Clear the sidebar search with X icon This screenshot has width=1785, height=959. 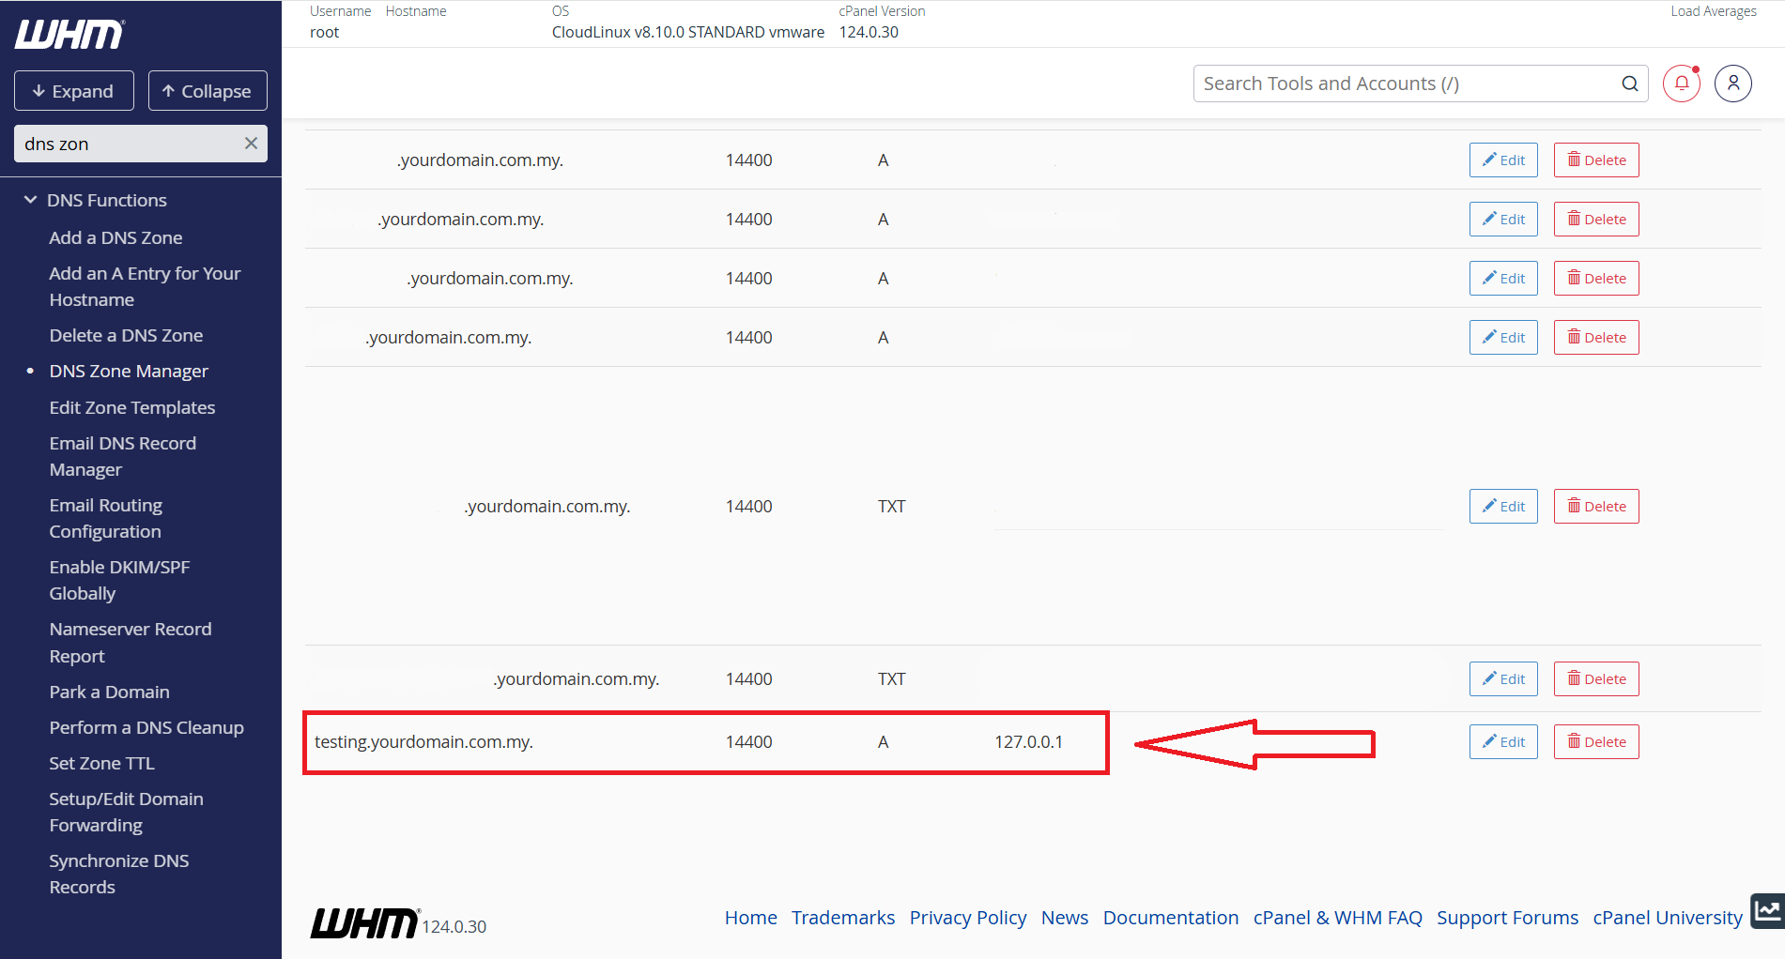(251, 144)
